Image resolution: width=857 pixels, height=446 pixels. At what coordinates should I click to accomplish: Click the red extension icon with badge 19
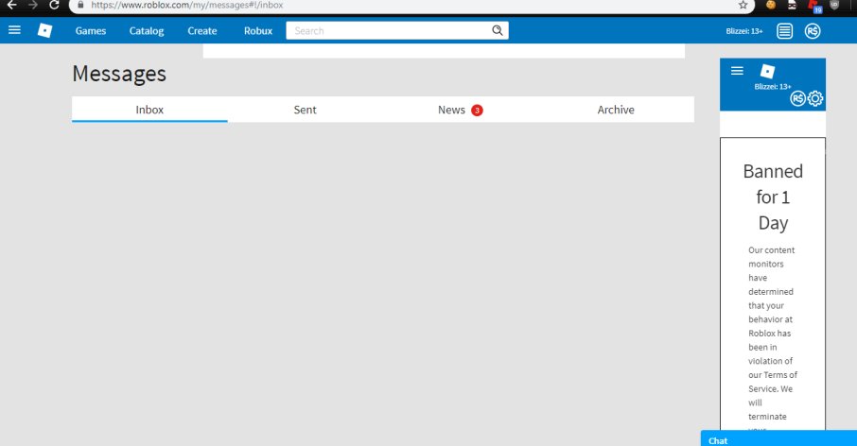814,6
